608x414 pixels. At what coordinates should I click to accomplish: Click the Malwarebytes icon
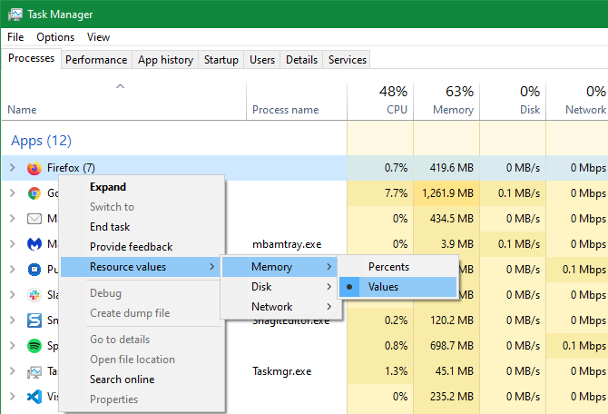(34, 244)
